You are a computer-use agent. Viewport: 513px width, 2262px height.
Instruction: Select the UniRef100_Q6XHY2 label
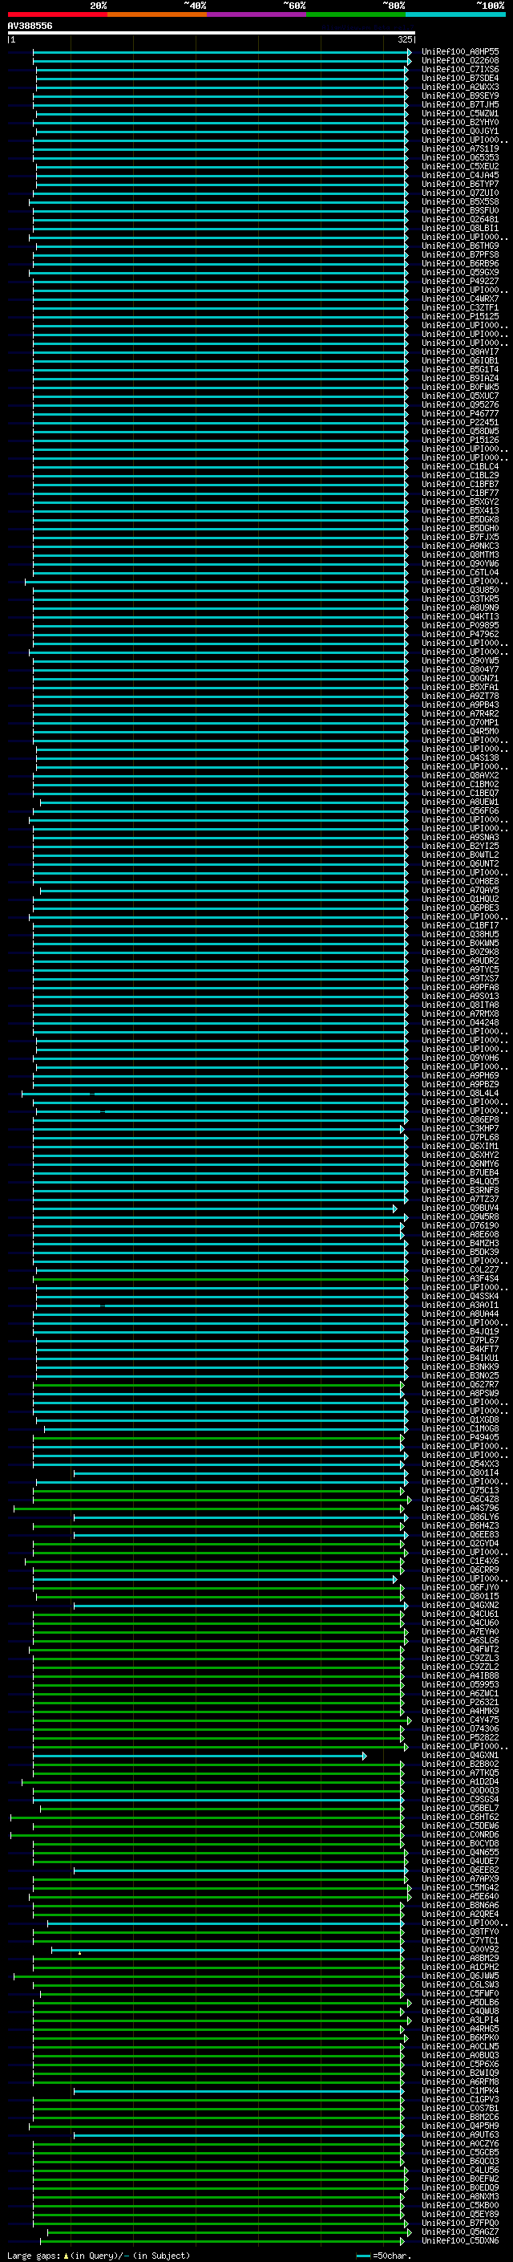tap(459, 1155)
